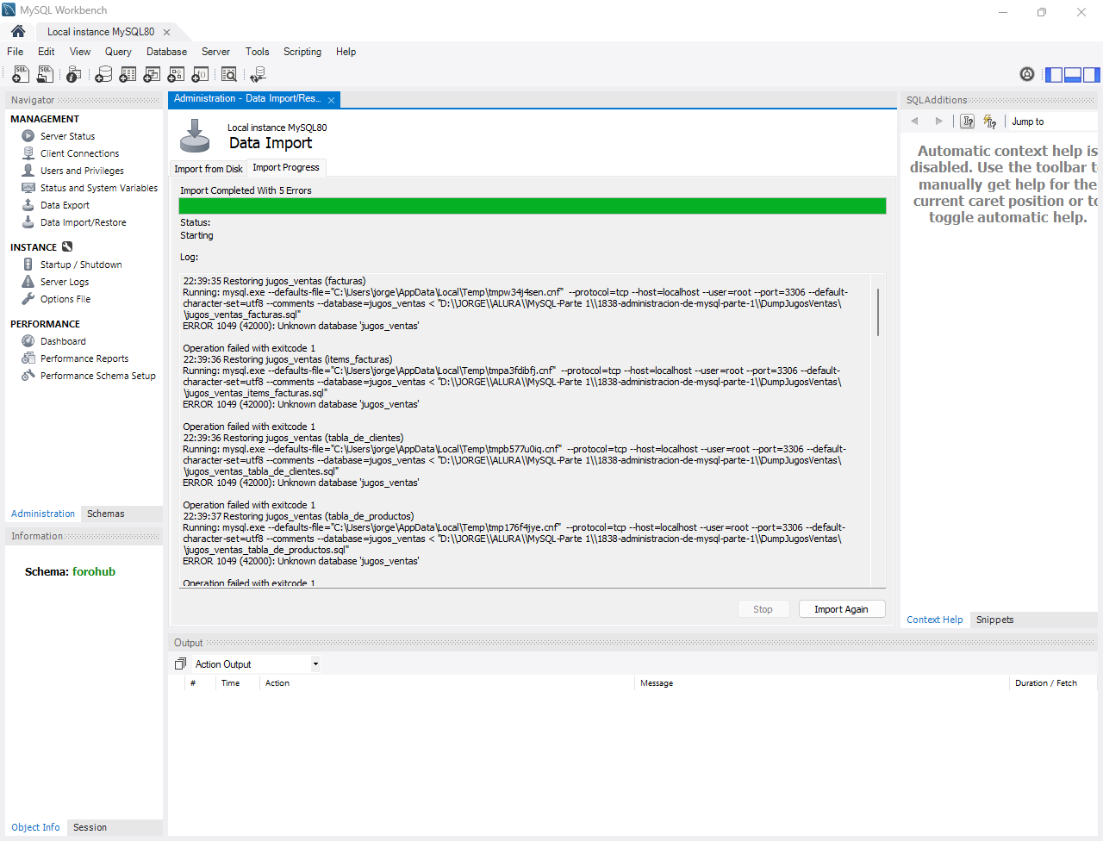The height and width of the screenshot is (841, 1103).
Task: Open Startup / Shutdown in Navigator
Action: point(81,265)
